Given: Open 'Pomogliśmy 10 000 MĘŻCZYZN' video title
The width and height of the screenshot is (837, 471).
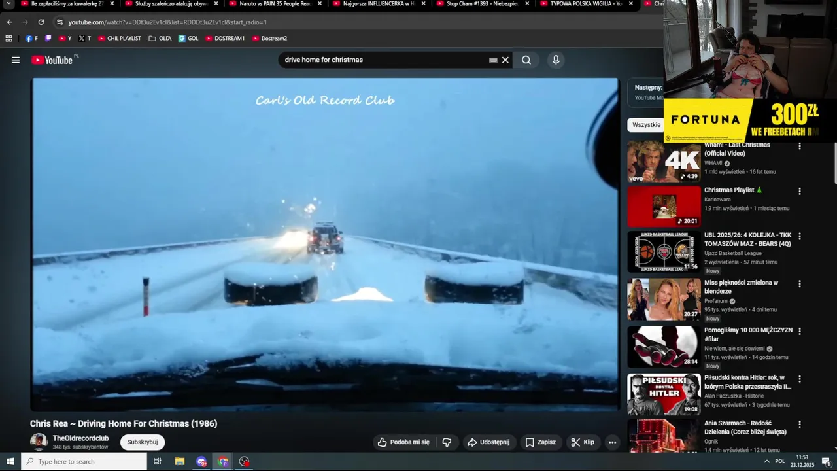Looking at the screenshot, I should pos(748,334).
